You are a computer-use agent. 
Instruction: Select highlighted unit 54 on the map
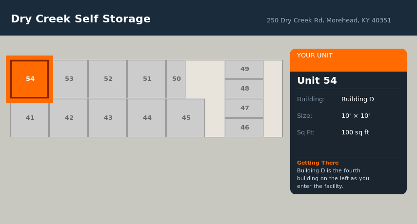[x=29, y=79]
